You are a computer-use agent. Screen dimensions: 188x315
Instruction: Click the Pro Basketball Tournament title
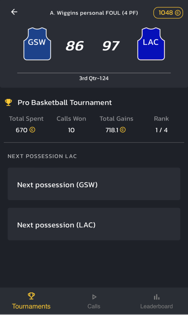[x=65, y=102]
